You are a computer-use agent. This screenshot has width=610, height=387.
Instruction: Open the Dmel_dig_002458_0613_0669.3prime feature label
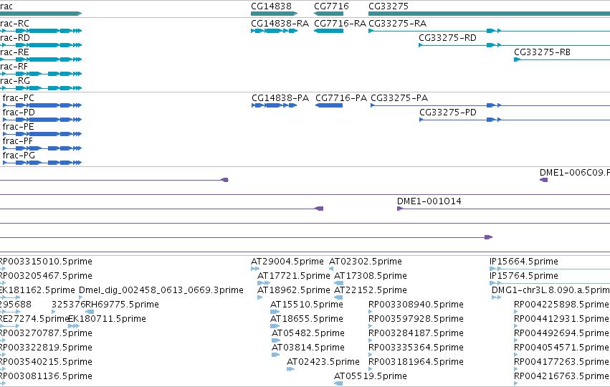(161, 290)
